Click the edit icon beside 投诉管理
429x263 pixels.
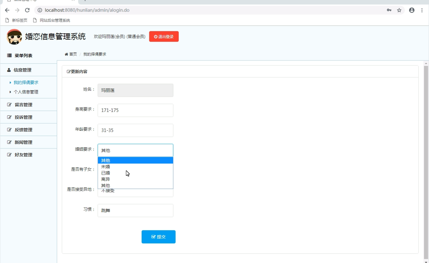(9, 117)
